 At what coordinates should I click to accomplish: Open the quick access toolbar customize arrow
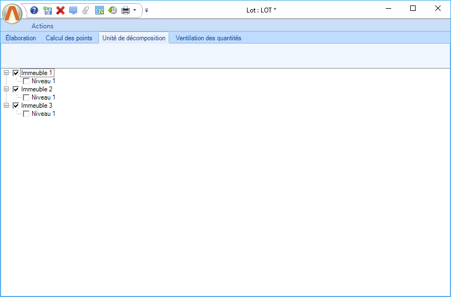pos(146,10)
